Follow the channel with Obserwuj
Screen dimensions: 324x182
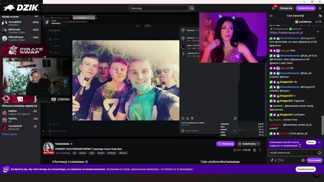coord(225,144)
